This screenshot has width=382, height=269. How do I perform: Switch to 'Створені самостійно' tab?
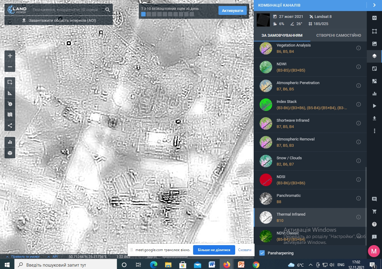338,35
